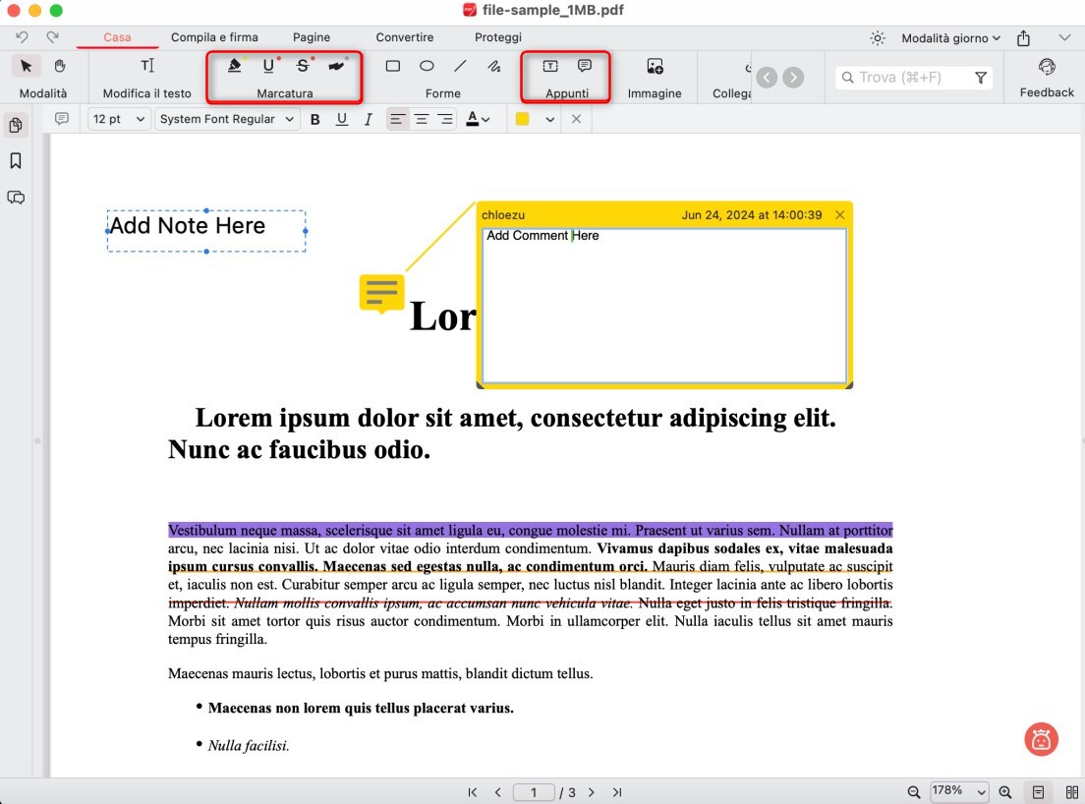This screenshot has height=804, width=1085.
Task: Select the yellow color swatch
Action: click(522, 119)
